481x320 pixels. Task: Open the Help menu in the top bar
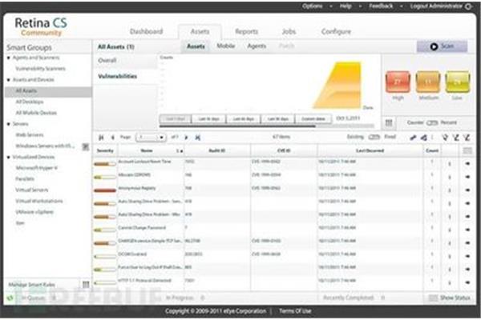[346, 6]
